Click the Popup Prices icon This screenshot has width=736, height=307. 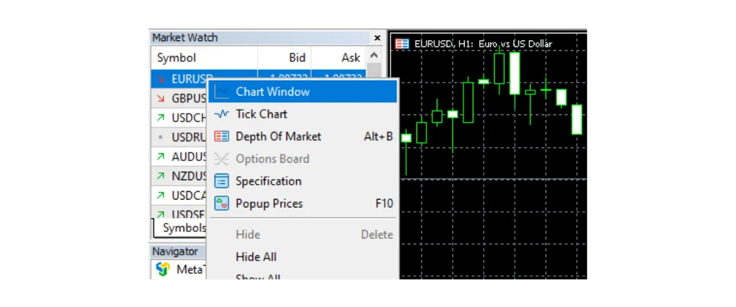[222, 203]
